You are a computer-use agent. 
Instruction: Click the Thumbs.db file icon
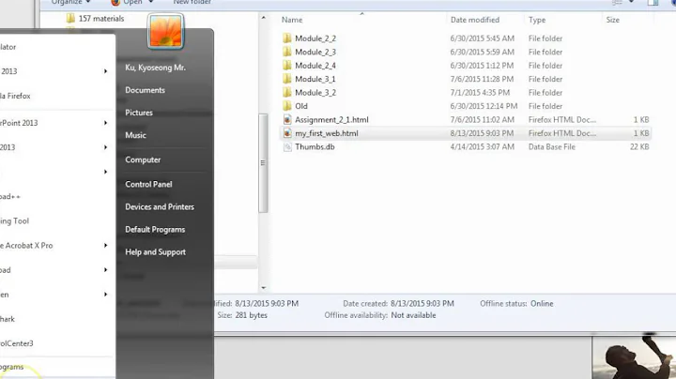pos(287,147)
